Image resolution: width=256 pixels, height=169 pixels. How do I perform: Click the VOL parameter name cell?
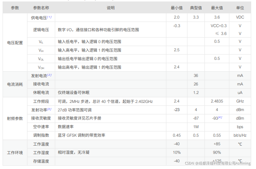(41, 59)
